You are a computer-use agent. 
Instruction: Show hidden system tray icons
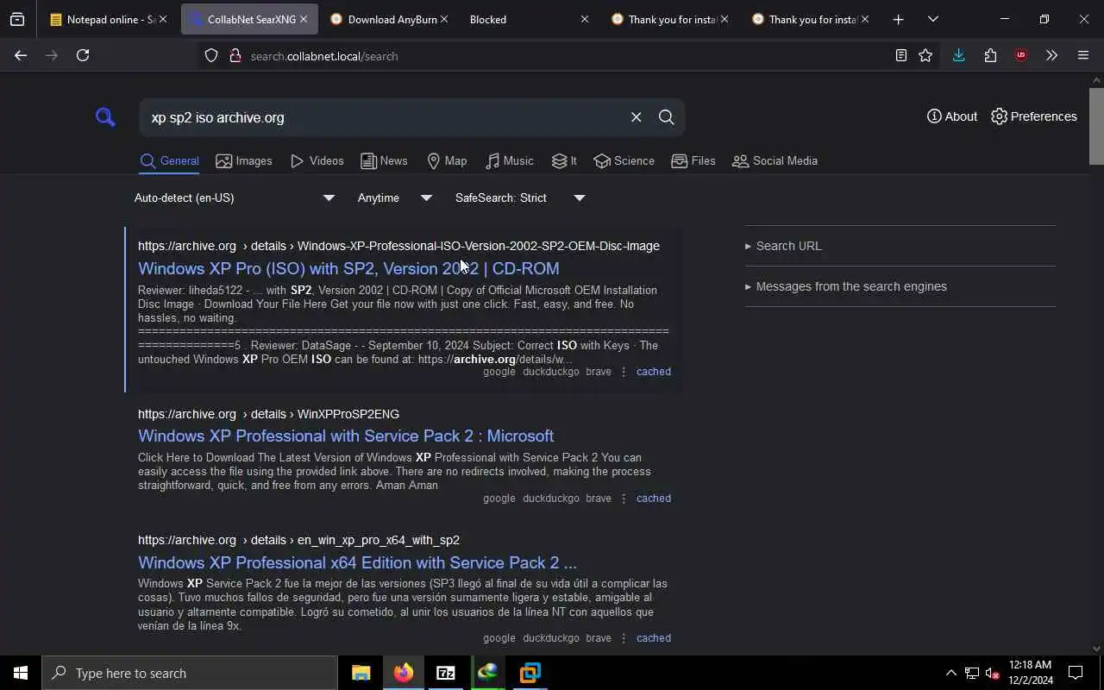(x=950, y=673)
